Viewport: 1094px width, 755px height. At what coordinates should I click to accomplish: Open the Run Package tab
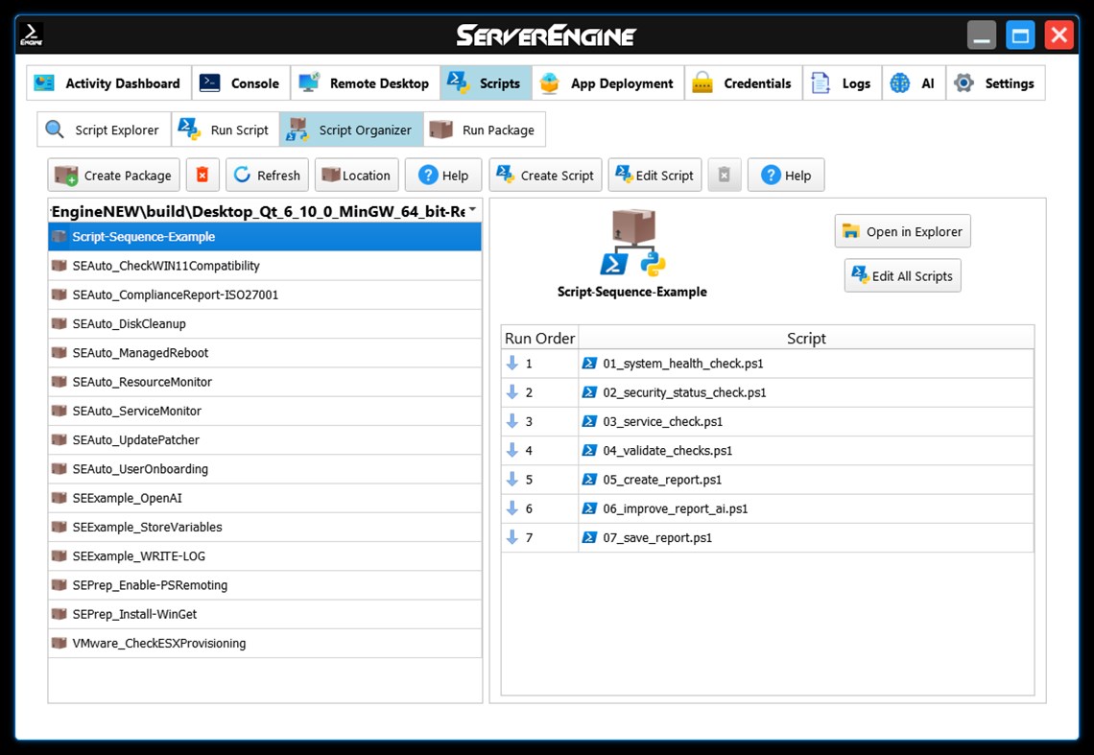pyautogui.click(x=484, y=129)
